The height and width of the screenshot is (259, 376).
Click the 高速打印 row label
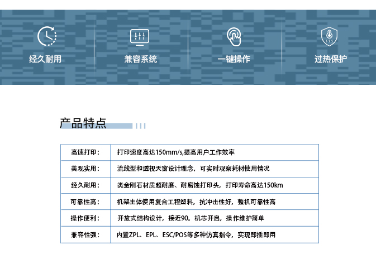pyautogui.click(x=85, y=152)
